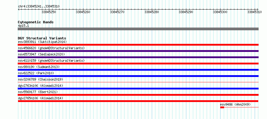Click the blue bar for nsv980190
This screenshot has height=119, width=267.
[138, 70]
